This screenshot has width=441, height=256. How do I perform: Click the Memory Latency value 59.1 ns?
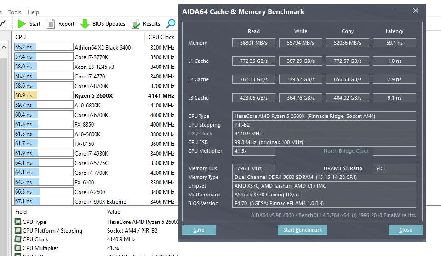click(x=394, y=43)
